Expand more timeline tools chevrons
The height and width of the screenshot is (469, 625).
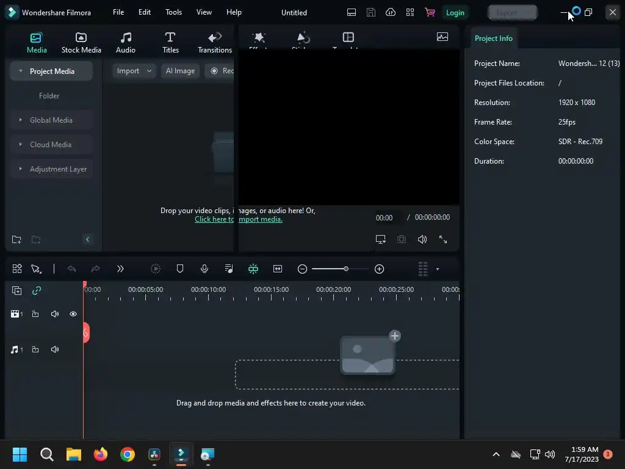[120, 269]
